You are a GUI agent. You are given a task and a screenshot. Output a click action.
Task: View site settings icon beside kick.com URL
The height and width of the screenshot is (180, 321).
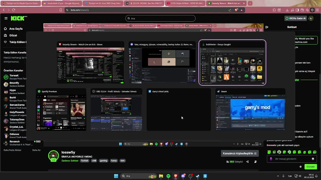67,10
